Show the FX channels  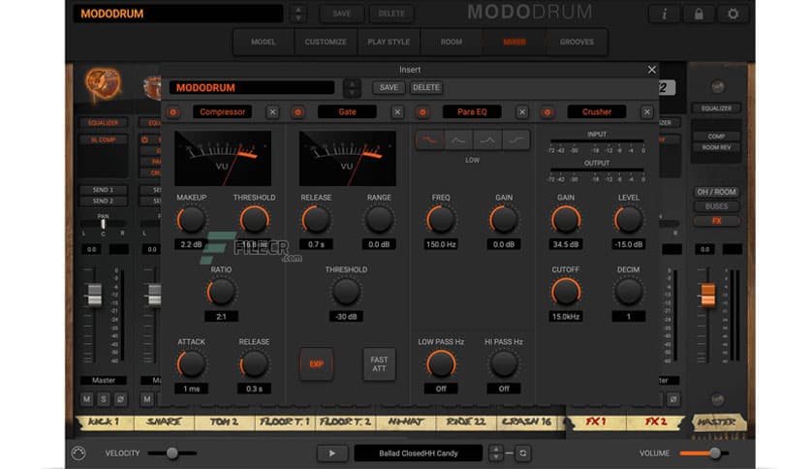[716, 221]
